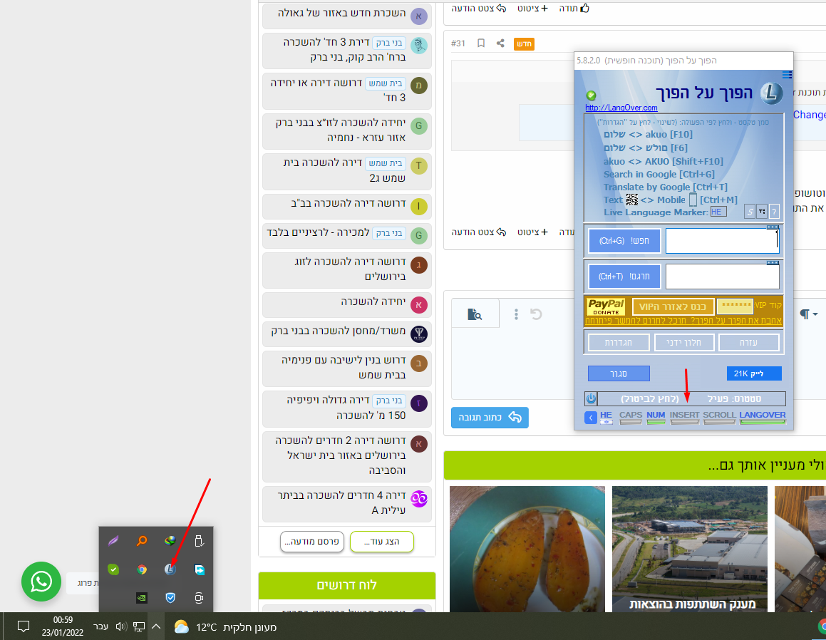Open LangOver help (עזרה)
826x640 pixels.
[748, 342]
